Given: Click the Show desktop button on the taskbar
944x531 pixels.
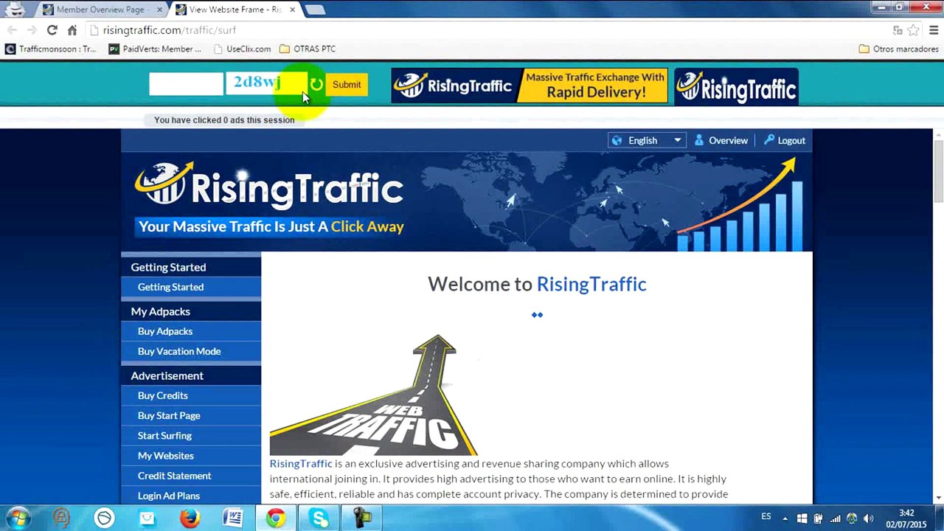Looking at the screenshot, I should pyautogui.click(x=939, y=518).
